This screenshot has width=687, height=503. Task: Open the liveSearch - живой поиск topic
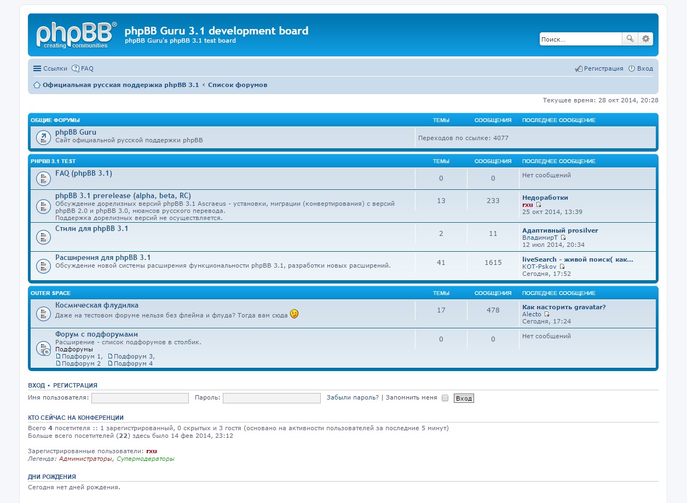tap(578, 259)
